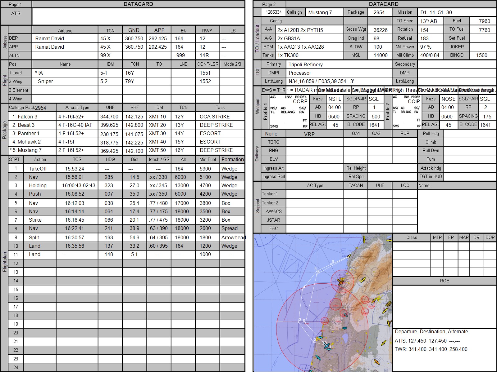Select mission ID 'D1_14_51_30'
Screen dimensions: 497x372
click(436, 12)
